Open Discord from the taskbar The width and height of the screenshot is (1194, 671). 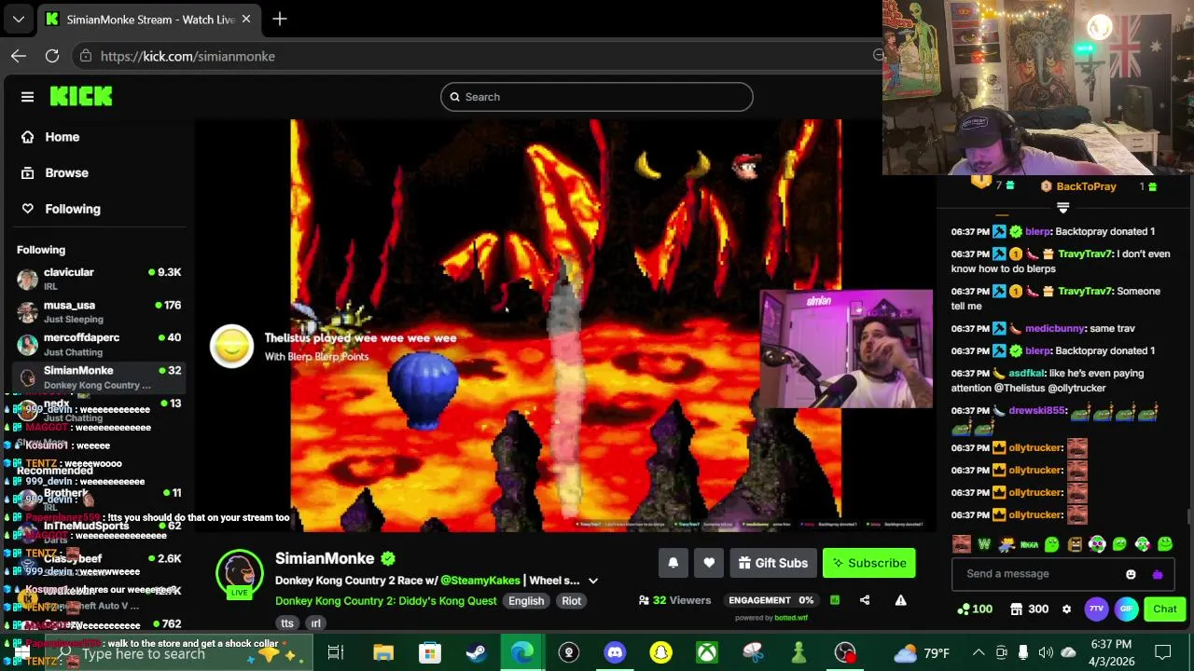[615, 652]
